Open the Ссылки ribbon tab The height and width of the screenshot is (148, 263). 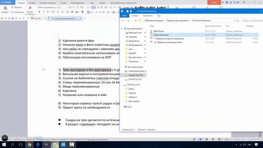point(63,3)
